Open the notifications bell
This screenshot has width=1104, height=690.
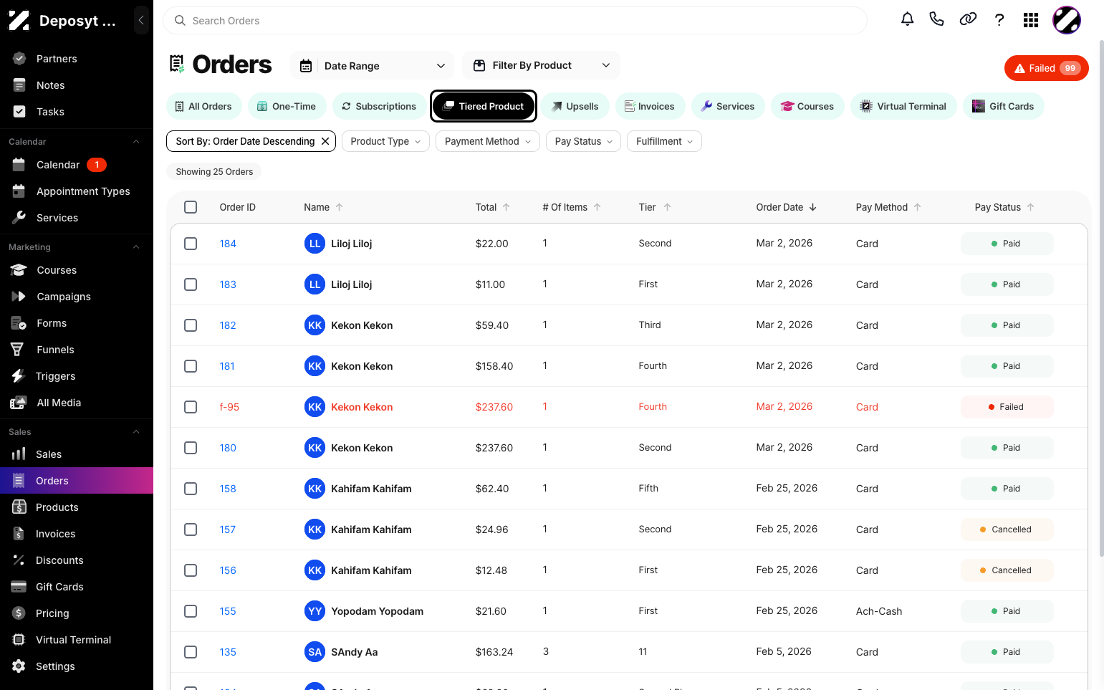click(907, 19)
